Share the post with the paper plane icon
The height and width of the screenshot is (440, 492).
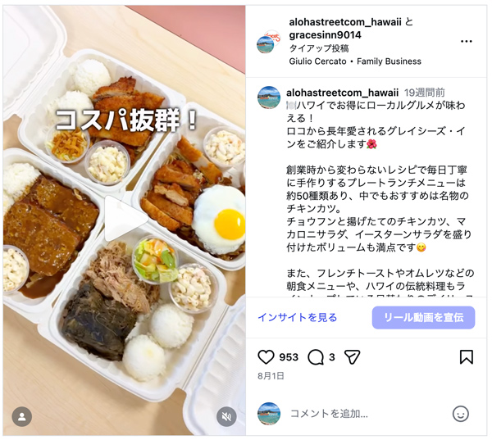point(352,357)
